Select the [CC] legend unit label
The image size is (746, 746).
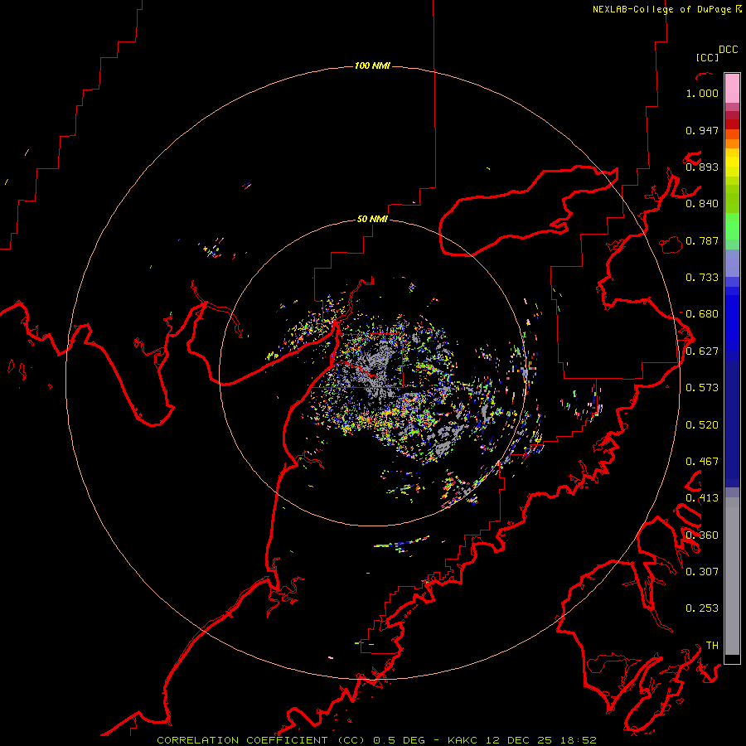(x=708, y=57)
